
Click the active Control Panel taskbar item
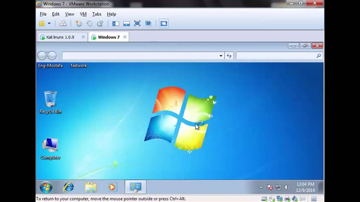point(136,187)
